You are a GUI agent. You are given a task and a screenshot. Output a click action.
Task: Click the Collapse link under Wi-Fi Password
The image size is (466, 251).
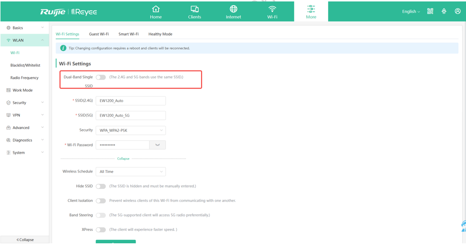point(123,159)
